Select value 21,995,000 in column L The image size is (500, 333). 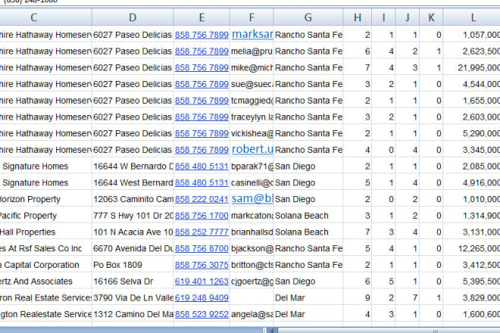coord(472,67)
